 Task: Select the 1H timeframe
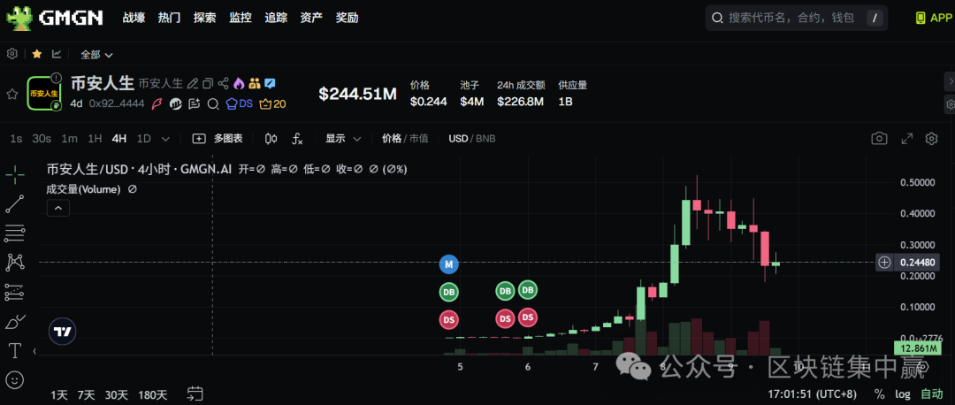point(95,139)
